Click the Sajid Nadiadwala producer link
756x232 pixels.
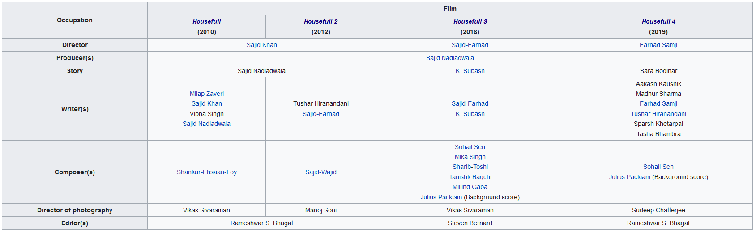pos(450,58)
